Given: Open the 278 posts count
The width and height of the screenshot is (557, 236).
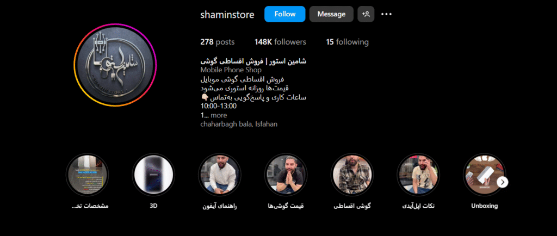Looking at the screenshot, I should point(218,42).
